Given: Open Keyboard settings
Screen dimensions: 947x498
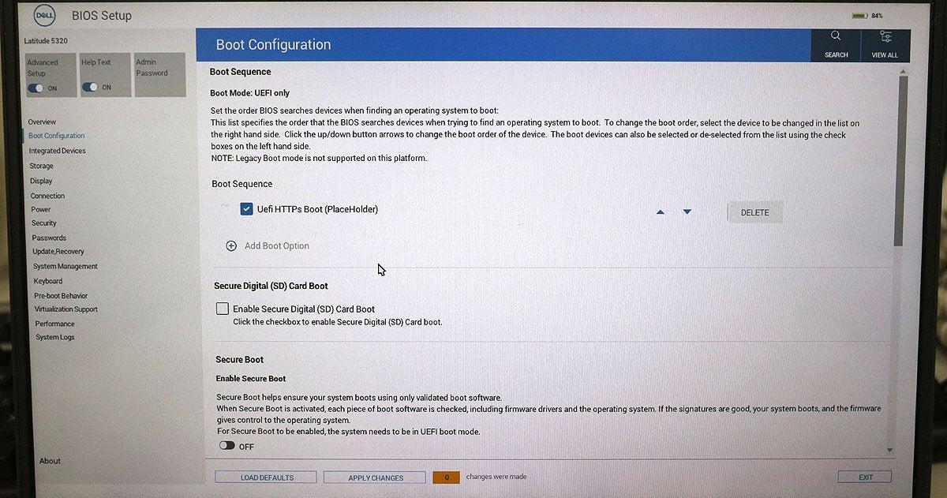Looking at the screenshot, I should pyautogui.click(x=48, y=281).
